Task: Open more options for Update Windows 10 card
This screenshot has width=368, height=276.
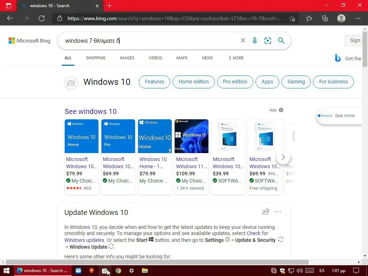Action: click(x=278, y=211)
